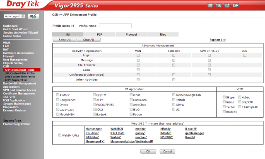
Task: Expand System Maintenance in sidebar
Action: click(17, 104)
